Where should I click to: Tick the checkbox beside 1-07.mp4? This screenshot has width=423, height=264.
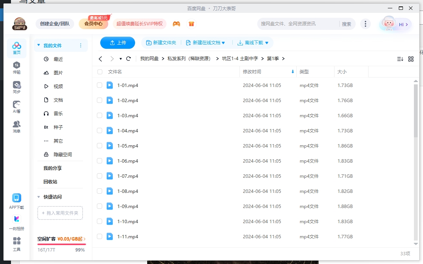(x=100, y=176)
